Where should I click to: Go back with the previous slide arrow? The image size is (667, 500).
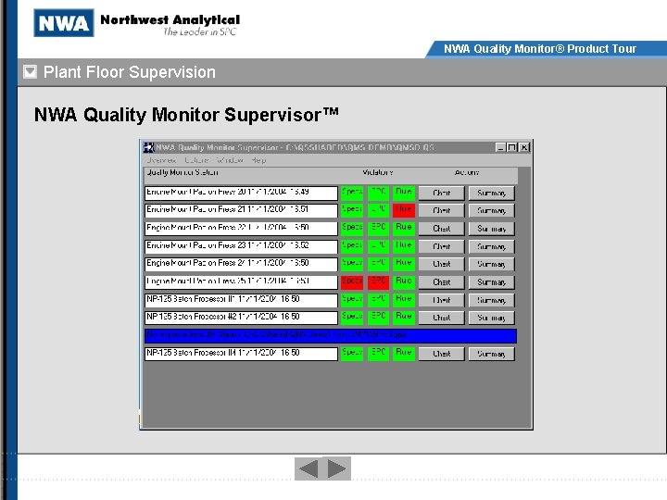[x=308, y=469]
